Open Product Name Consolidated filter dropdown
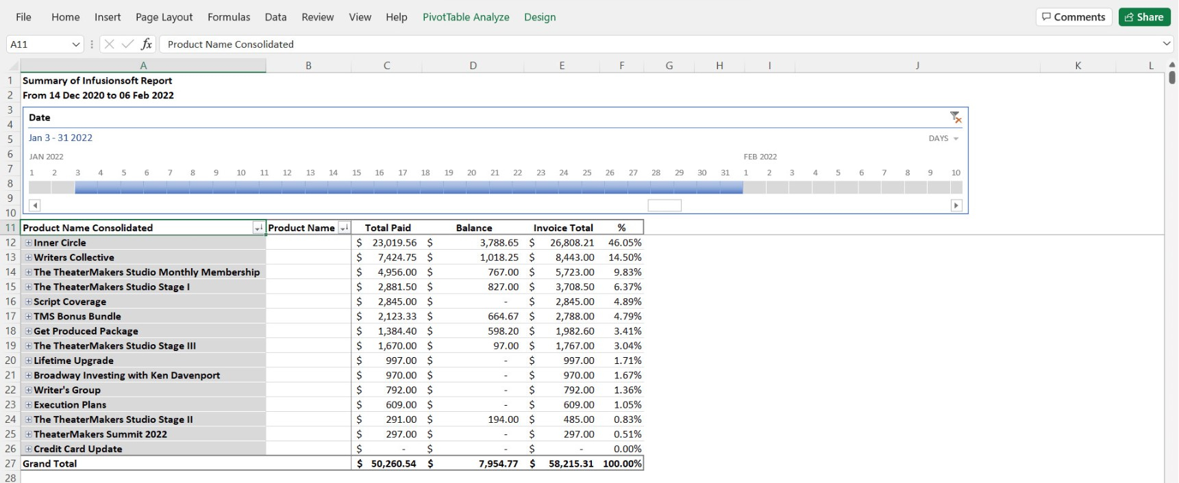 [x=258, y=228]
